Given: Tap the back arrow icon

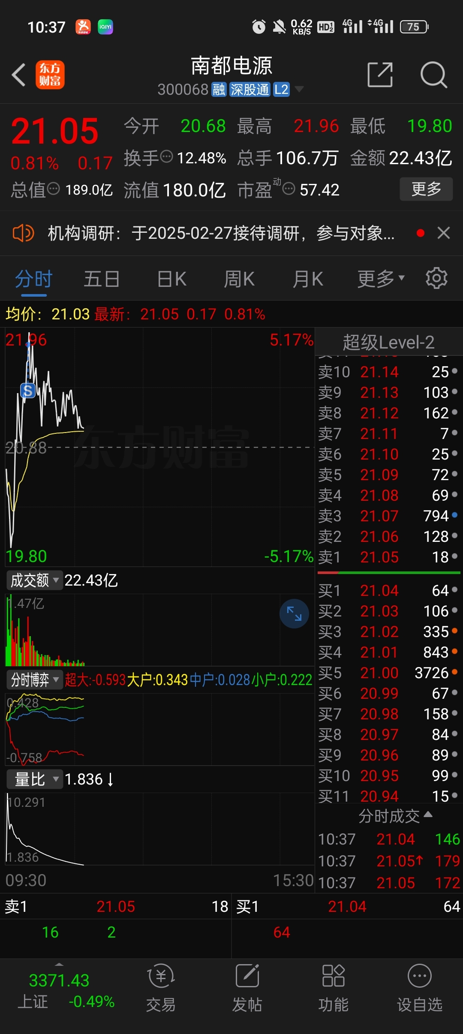Looking at the screenshot, I should 18,75.
